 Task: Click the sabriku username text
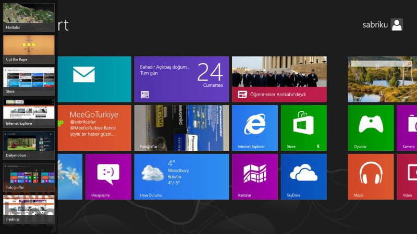click(x=375, y=24)
